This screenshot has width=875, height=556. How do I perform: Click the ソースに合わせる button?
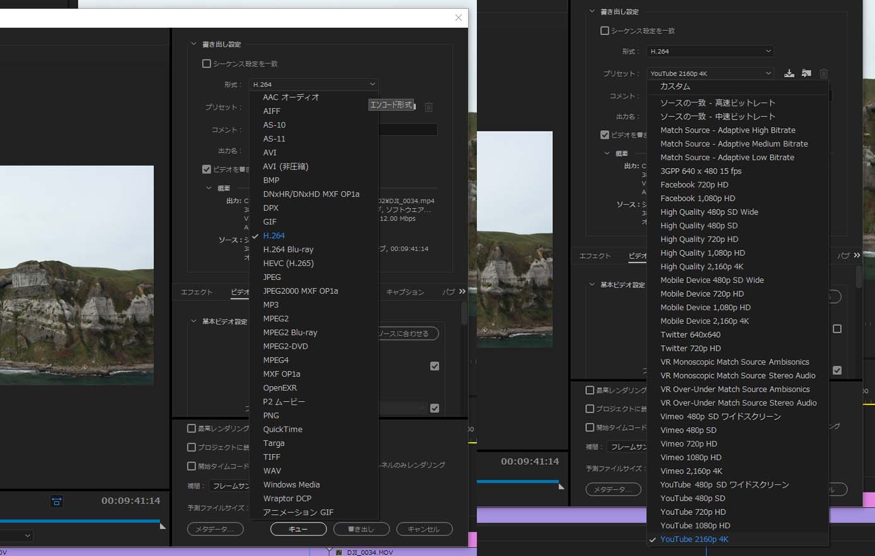point(408,333)
